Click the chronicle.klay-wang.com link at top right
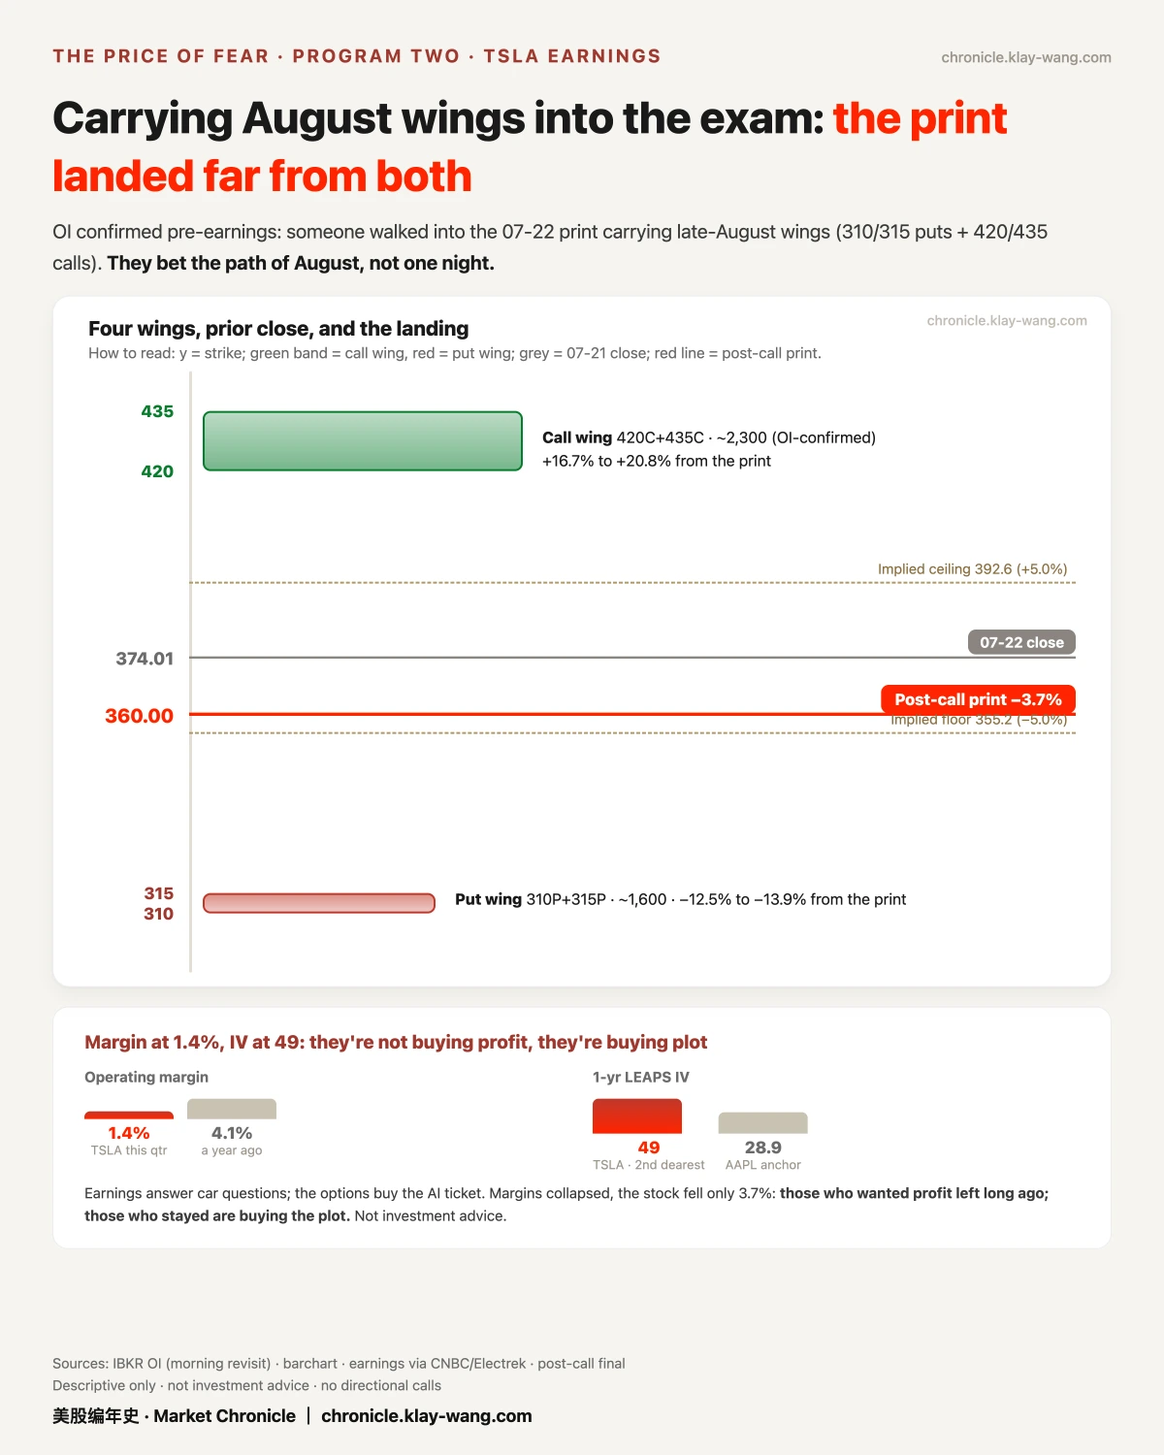The image size is (1164, 1455). pos(1026,57)
